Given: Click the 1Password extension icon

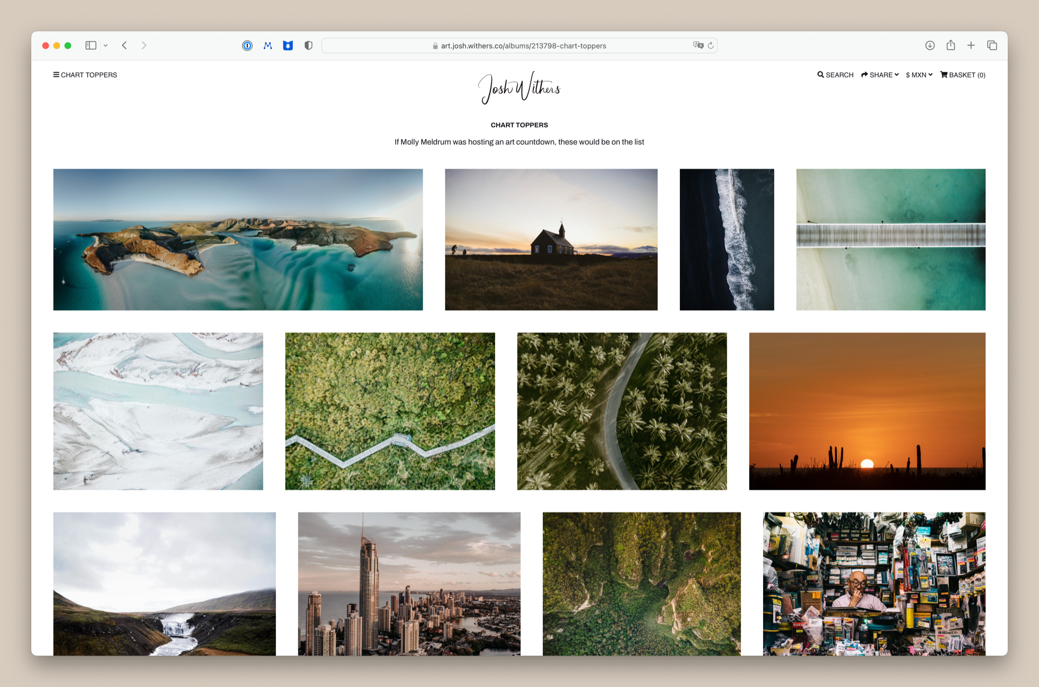Looking at the screenshot, I should [247, 46].
